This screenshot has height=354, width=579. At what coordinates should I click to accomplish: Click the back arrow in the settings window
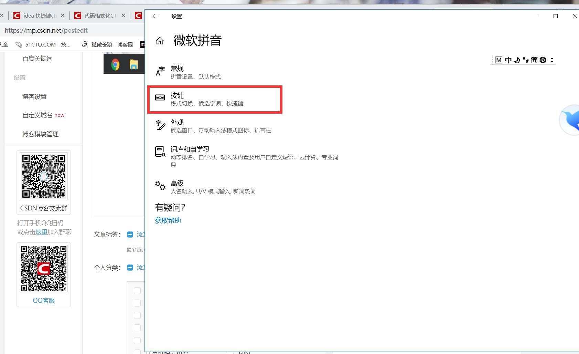click(x=155, y=16)
